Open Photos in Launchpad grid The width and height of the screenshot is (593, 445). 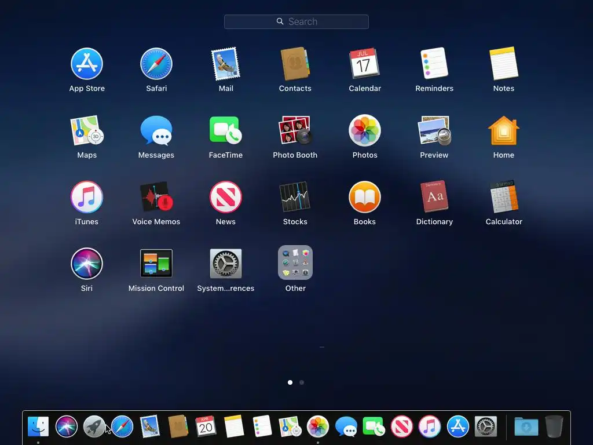365,130
